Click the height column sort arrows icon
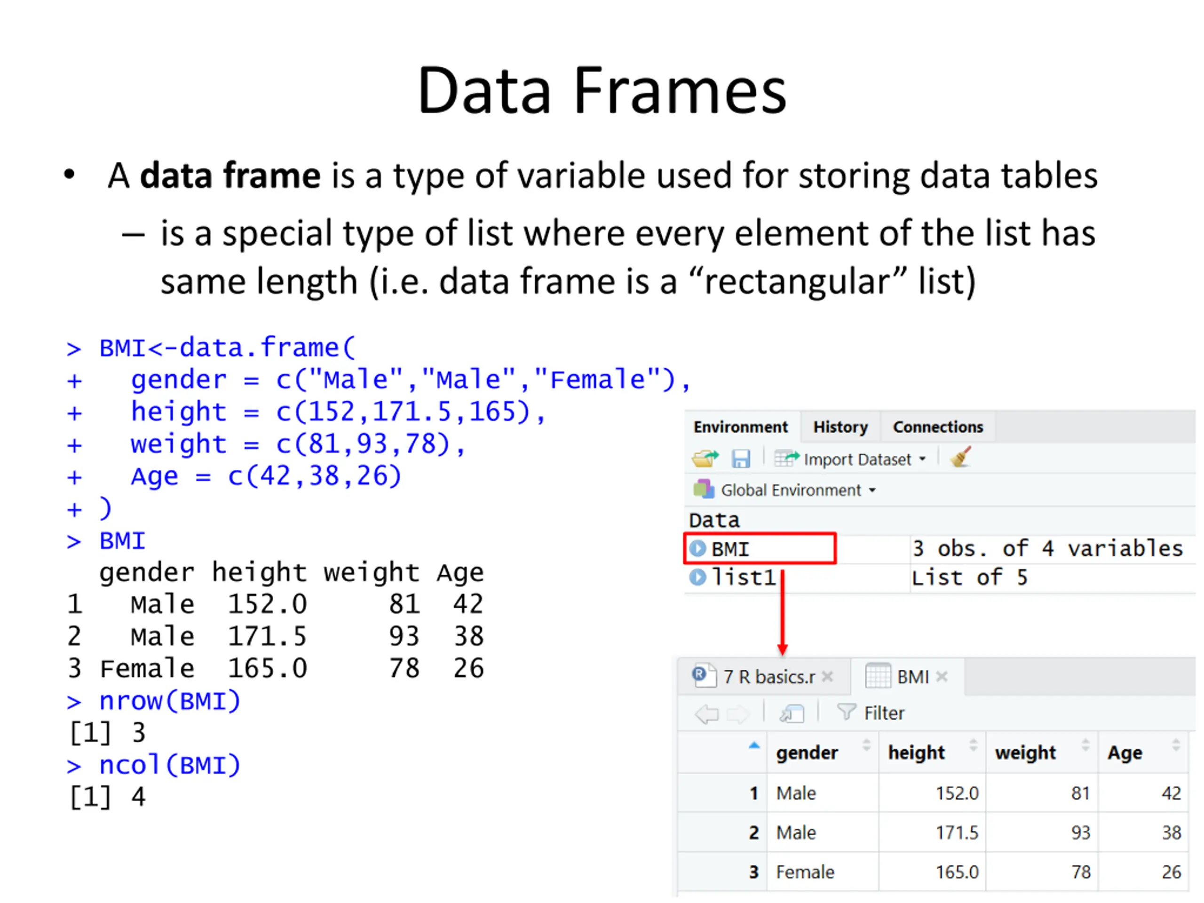 coord(973,745)
